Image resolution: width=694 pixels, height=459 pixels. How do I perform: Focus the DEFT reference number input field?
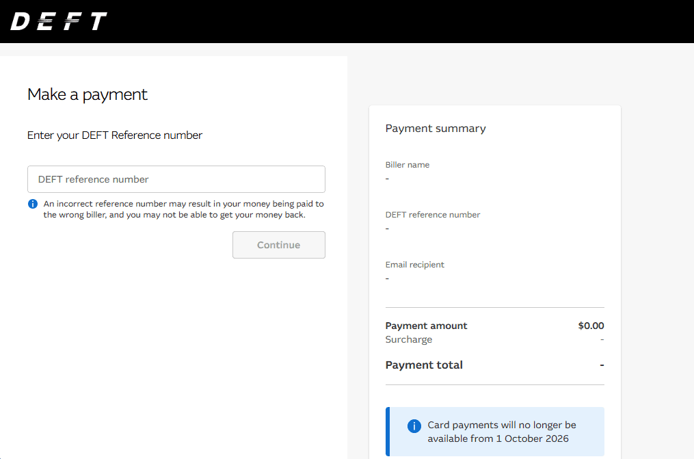pyautogui.click(x=176, y=179)
